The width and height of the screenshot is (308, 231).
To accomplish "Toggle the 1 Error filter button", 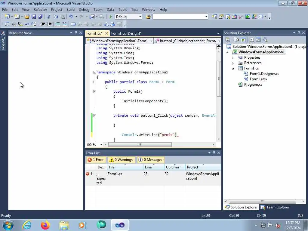I will click(96, 160).
